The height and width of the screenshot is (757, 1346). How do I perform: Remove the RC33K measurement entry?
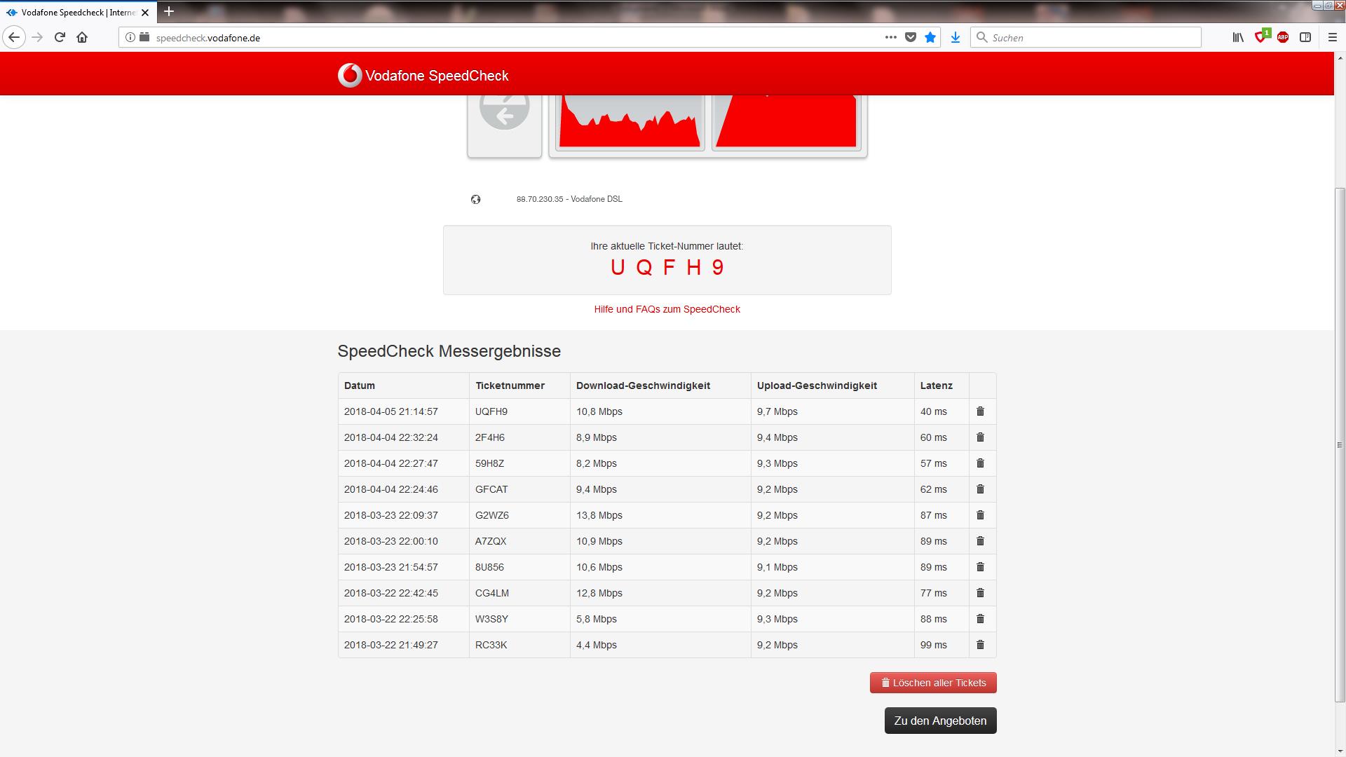pos(980,645)
